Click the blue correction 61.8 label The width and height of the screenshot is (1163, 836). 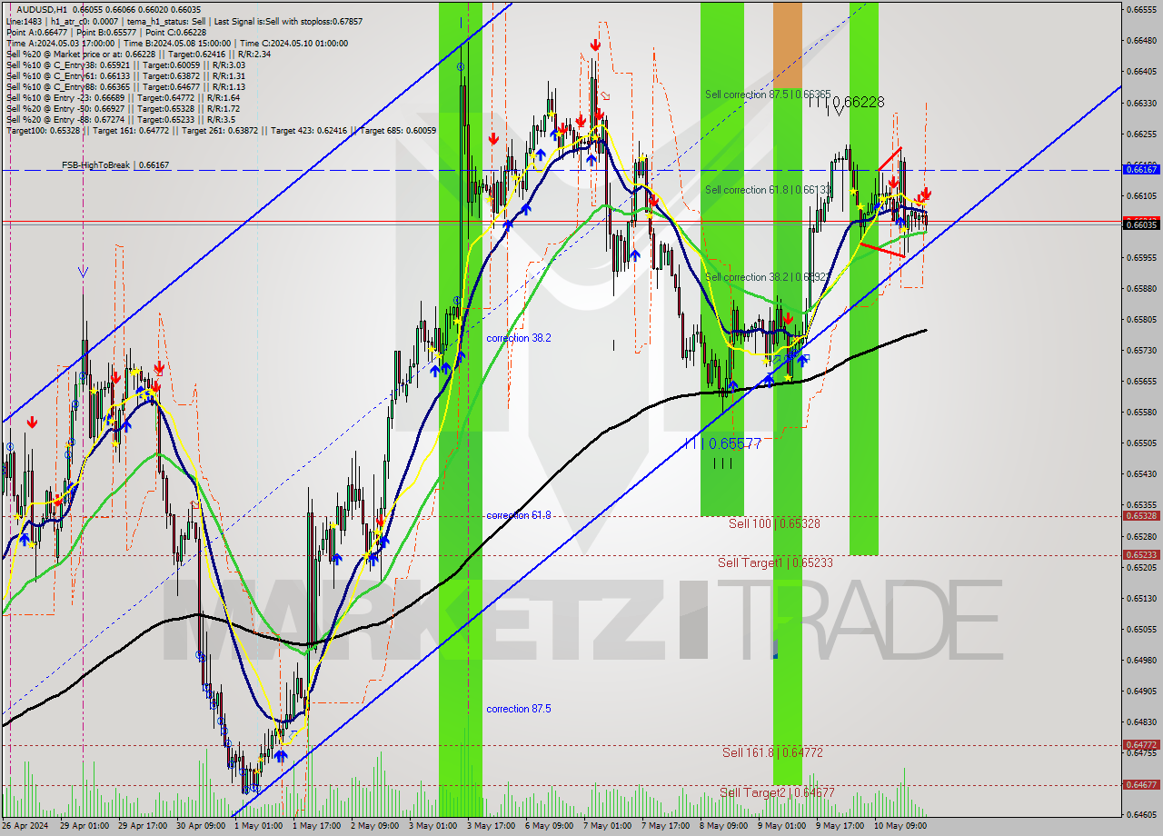pyautogui.click(x=519, y=515)
